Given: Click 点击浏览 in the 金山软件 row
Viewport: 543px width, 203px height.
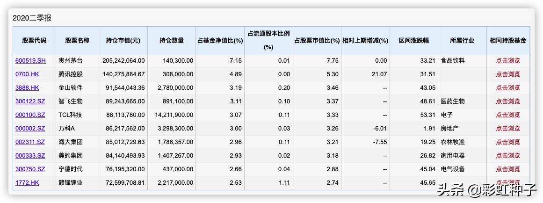Looking at the screenshot, I should (x=507, y=87).
